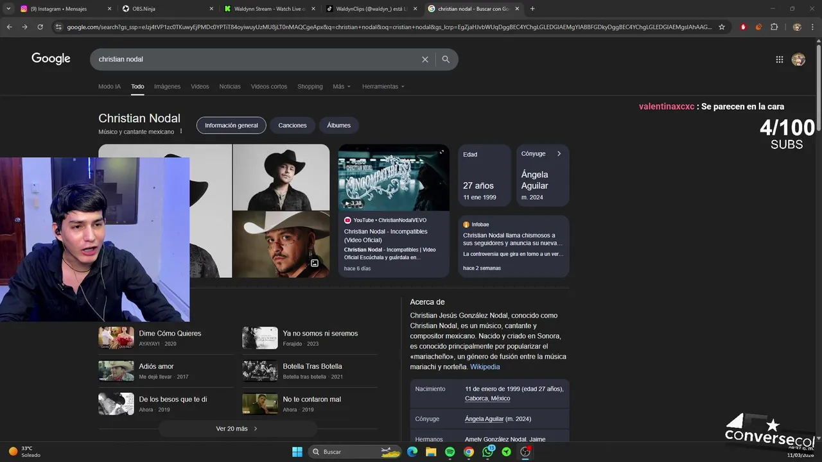Open the Infobae news article card
Screen dimensions: 822x462
(514, 246)
